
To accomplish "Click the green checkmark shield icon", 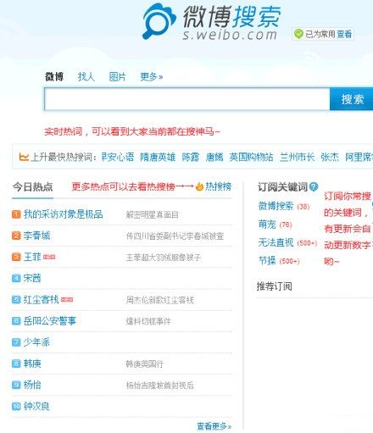I will coord(298,34).
